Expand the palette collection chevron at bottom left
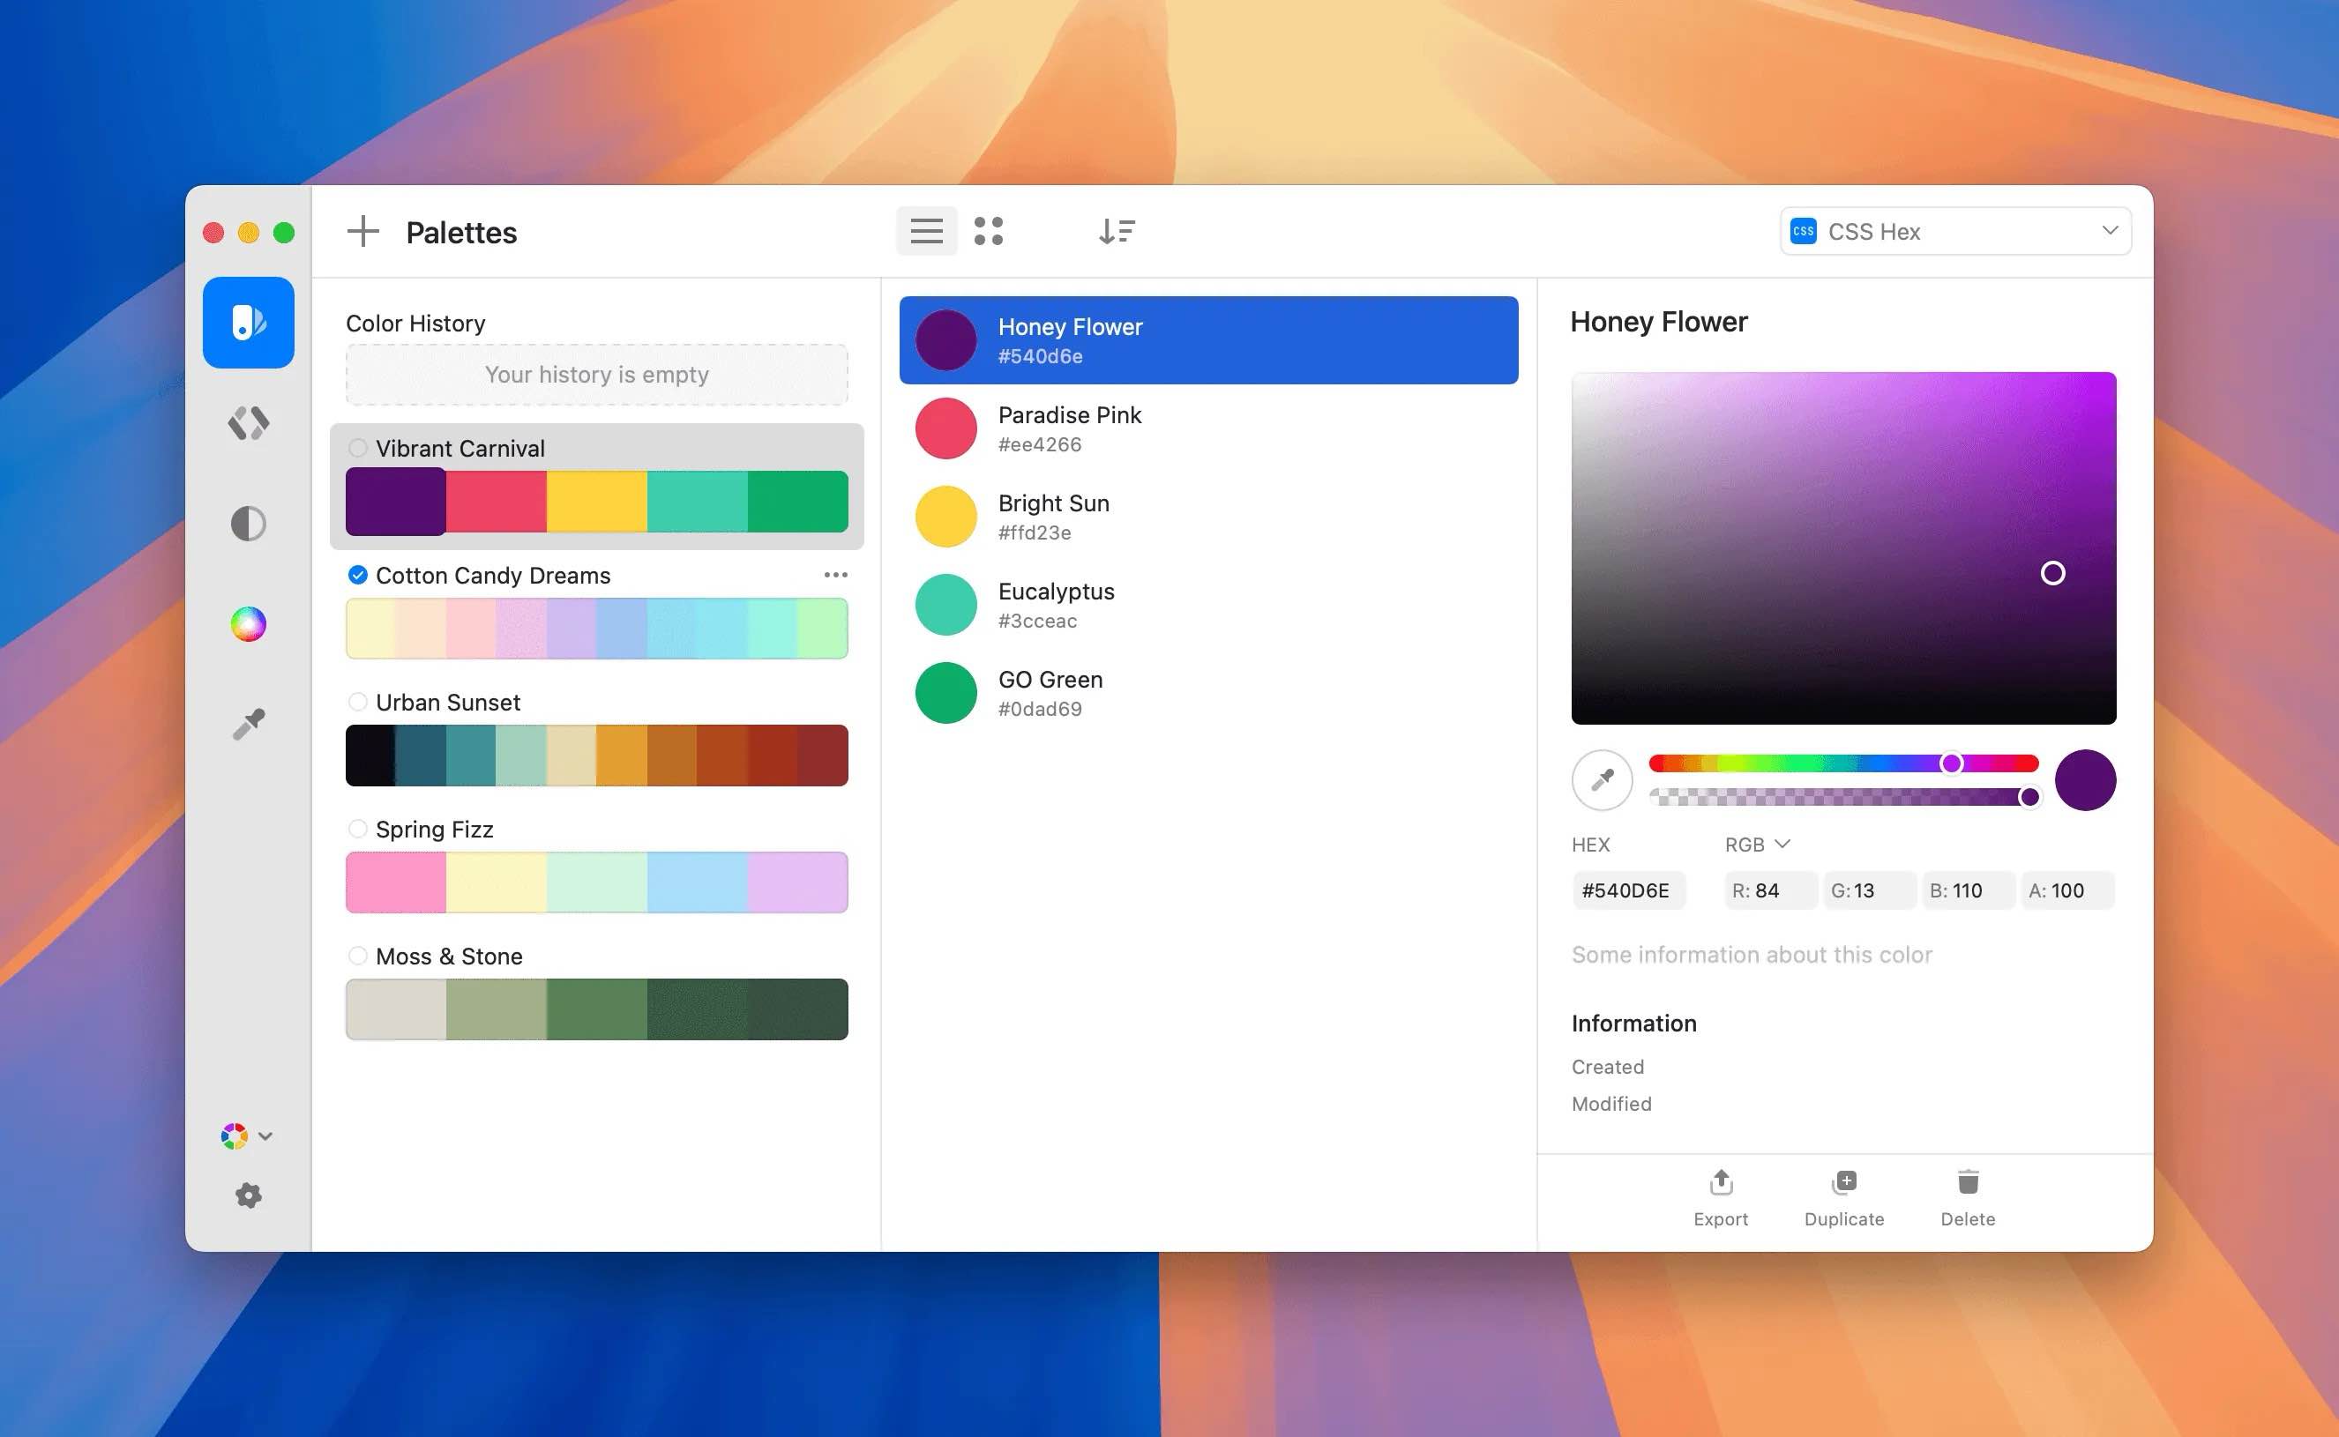 click(x=266, y=1135)
